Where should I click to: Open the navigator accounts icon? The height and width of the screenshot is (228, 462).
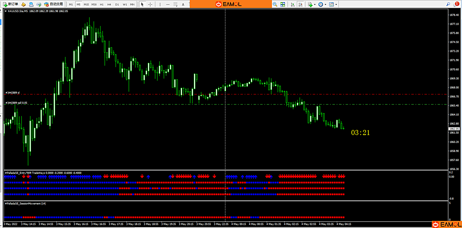(31, 4)
